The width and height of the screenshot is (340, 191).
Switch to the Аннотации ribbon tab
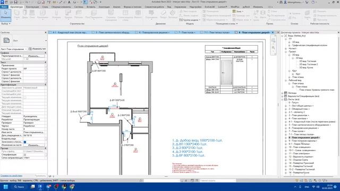(104, 7)
